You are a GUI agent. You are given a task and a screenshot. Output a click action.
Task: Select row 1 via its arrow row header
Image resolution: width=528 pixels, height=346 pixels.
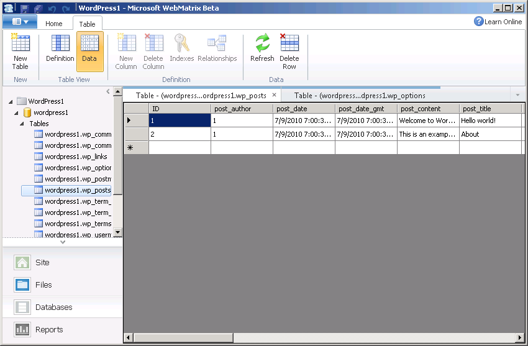[x=137, y=121]
